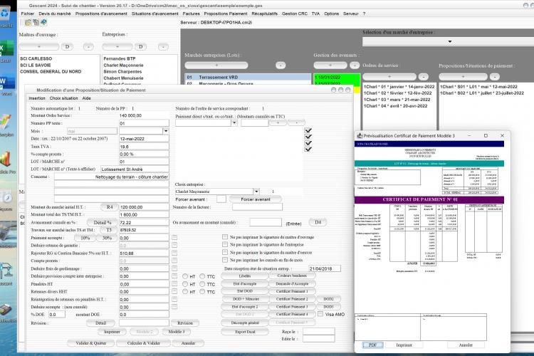Click the Prévisualisation window title icon
Screen dimensions: 534x356
[360, 135]
